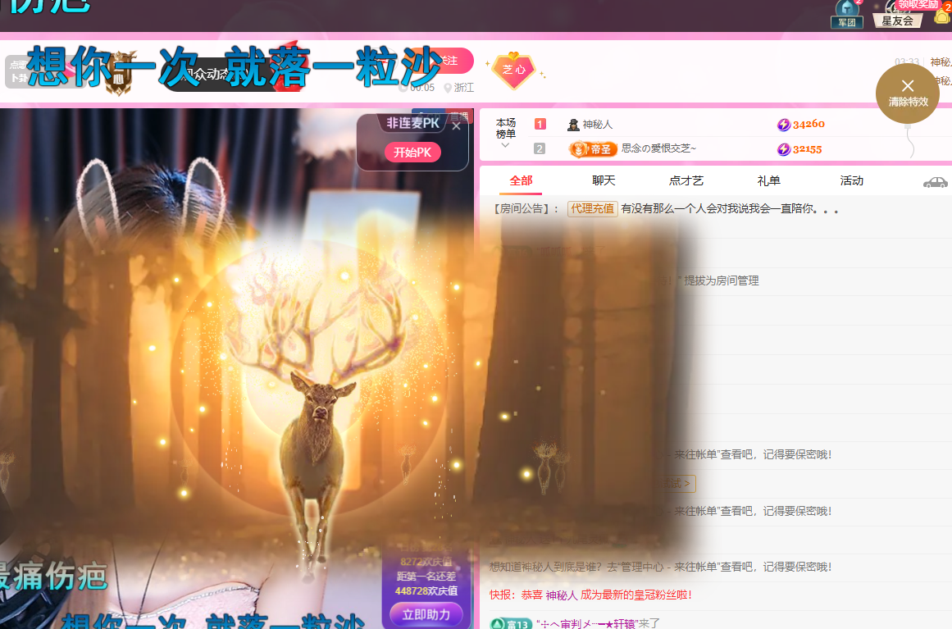Screen dimensions: 952x629
Task: Open the 礼单 tab
Action: 768,180
